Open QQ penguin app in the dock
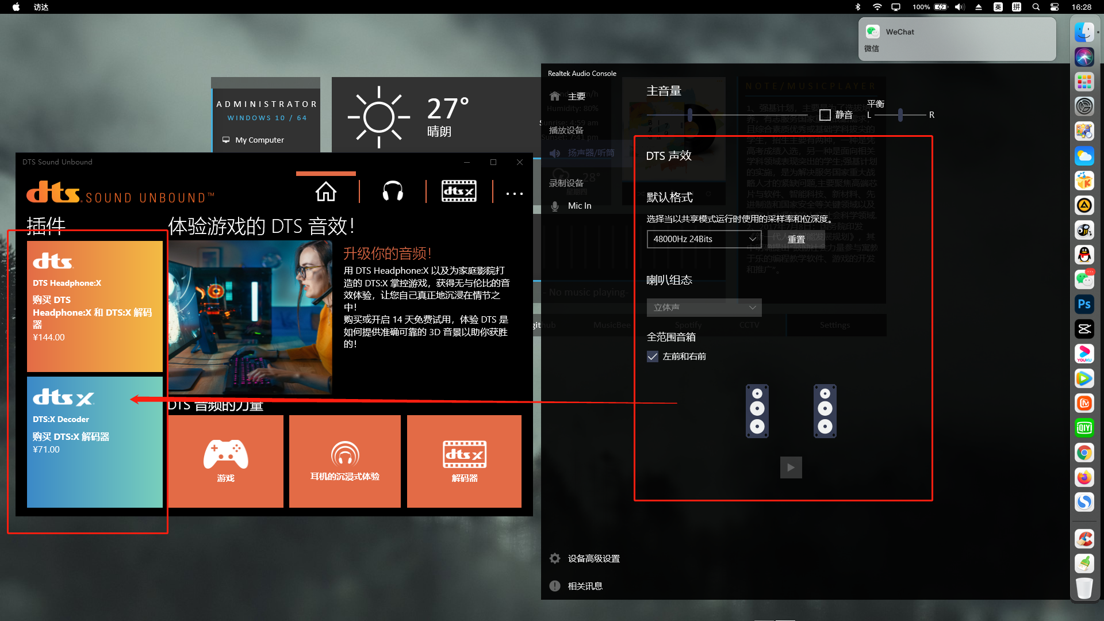 (x=1084, y=255)
